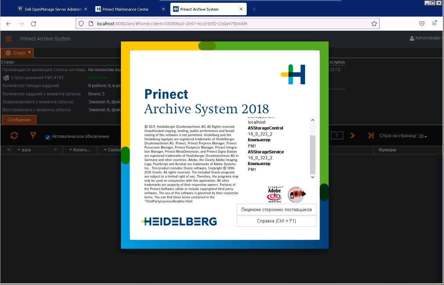This screenshot has width=444, height=285.
Task: Click the sort arrow in the дата column
Action: (x=55, y=150)
